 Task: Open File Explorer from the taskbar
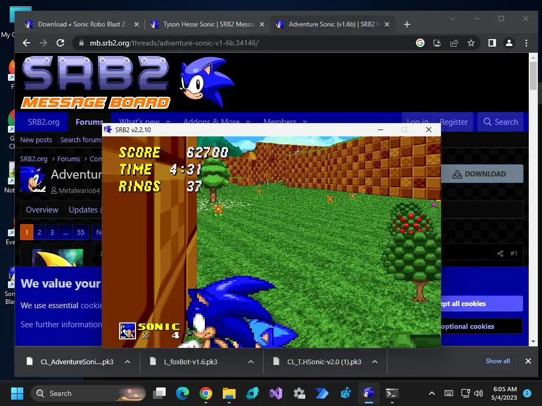(x=229, y=393)
